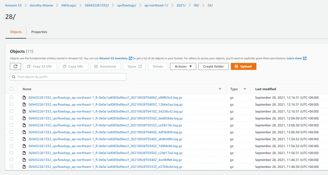Viewport: 328px width, 175px height.
Task: Toggle the select-all checkbox in table header
Action: coord(12,89)
